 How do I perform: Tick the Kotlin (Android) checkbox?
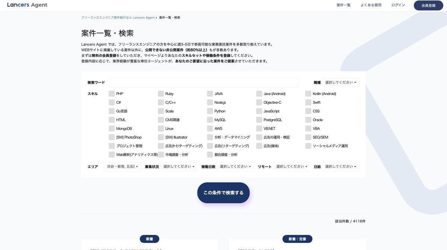[308, 94]
